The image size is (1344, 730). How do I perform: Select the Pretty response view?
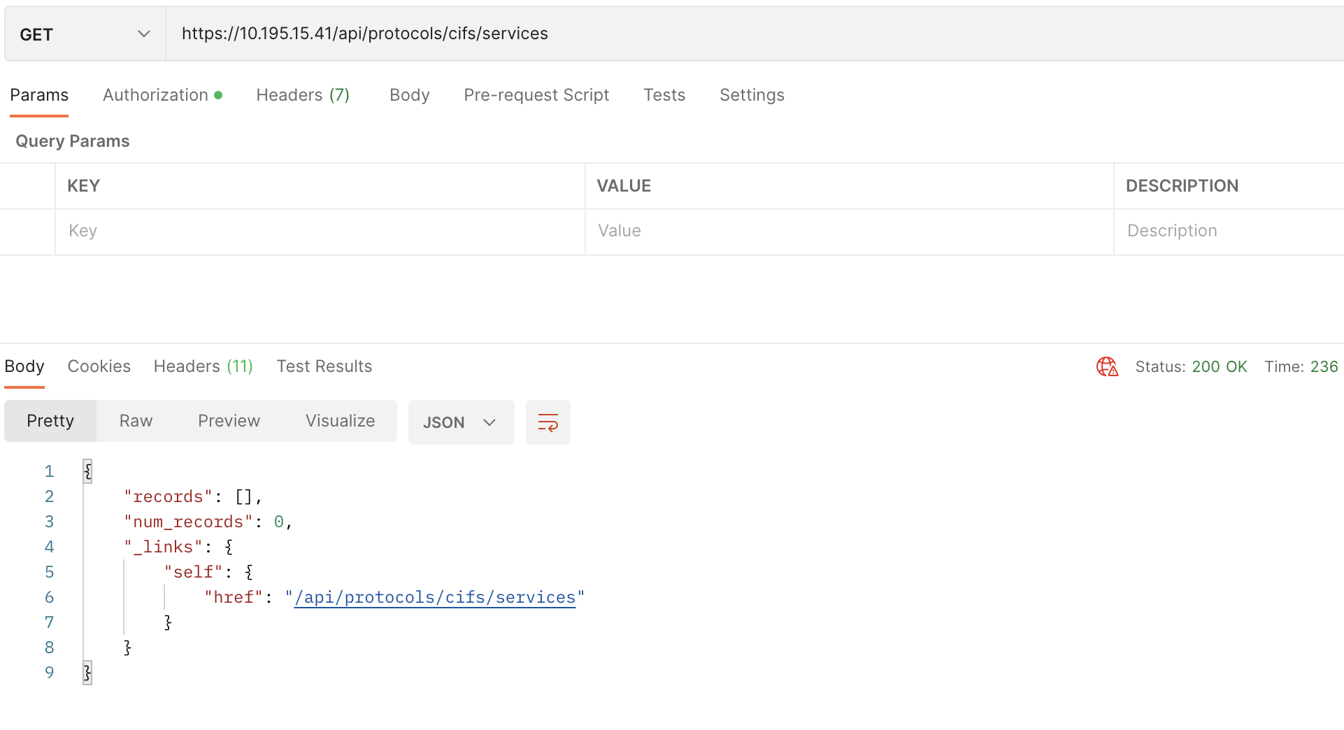[50, 420]
